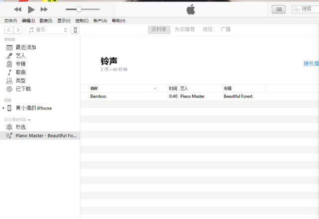
Task: Select 已下载 in the sidebar
Action: [23, 89]
